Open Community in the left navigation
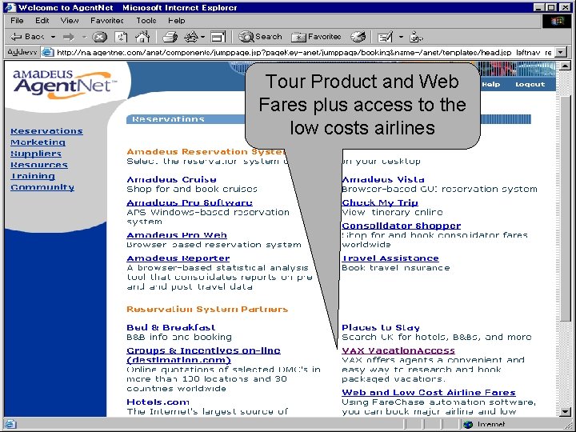The width and height of the screenshot is (576, 432). tap(42, 187)
